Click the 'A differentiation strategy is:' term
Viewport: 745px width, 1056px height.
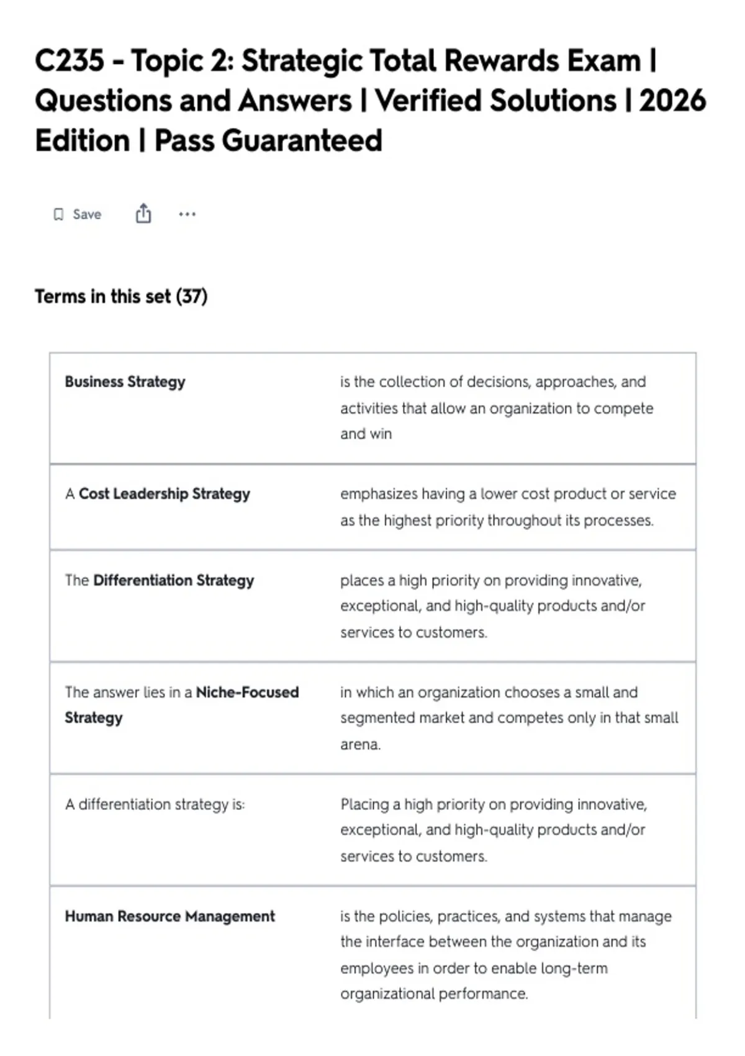tap(155, 804)
